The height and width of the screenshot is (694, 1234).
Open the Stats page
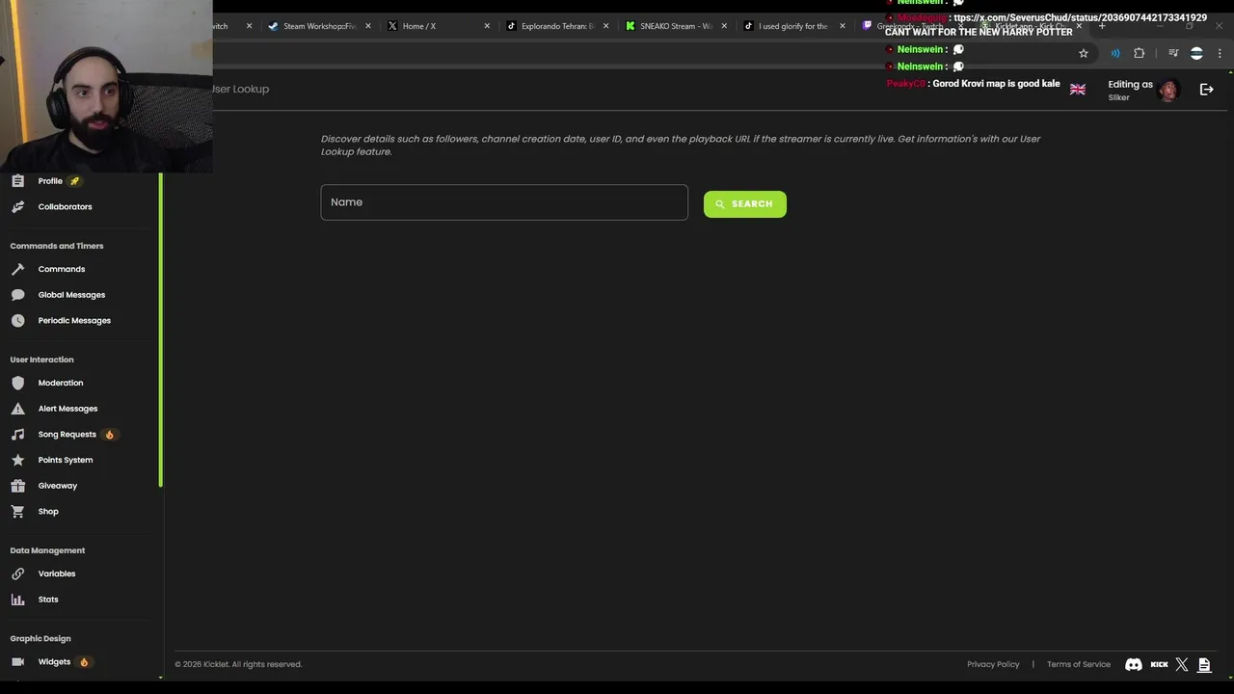click(48, 600)
